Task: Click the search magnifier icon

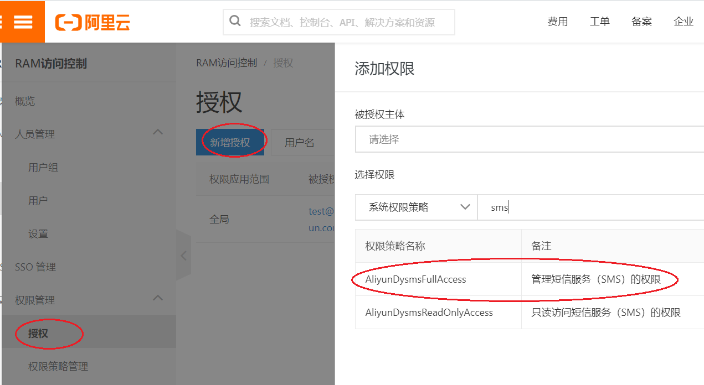Action: coord(235,22)
